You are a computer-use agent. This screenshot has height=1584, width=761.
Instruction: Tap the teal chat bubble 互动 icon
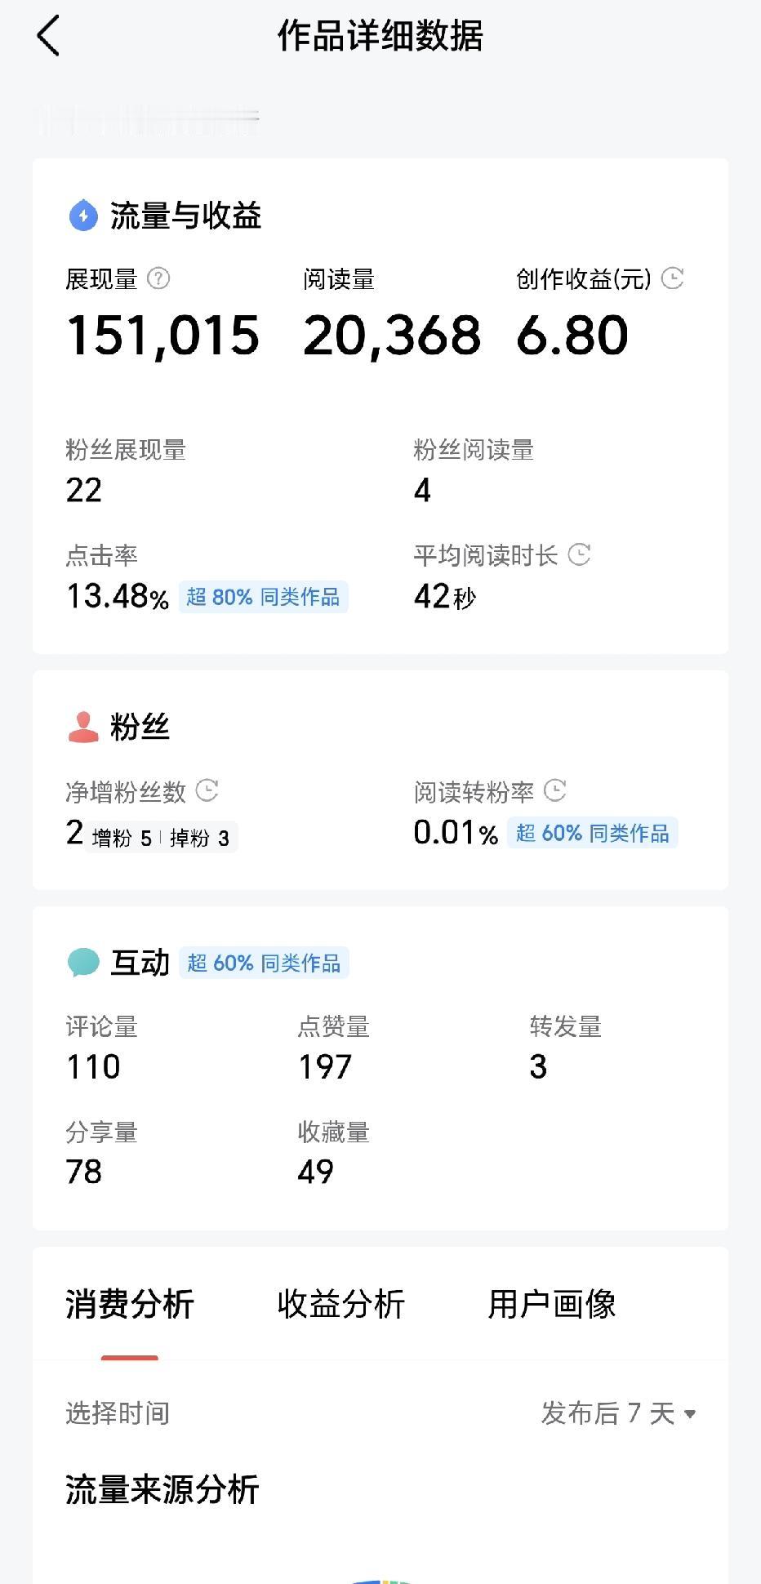(82, 963)
